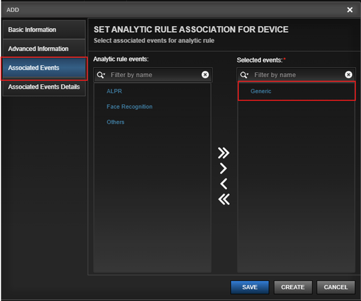
Task: Open search options in Analytic rule events filter
Action: tap(101, 75)
